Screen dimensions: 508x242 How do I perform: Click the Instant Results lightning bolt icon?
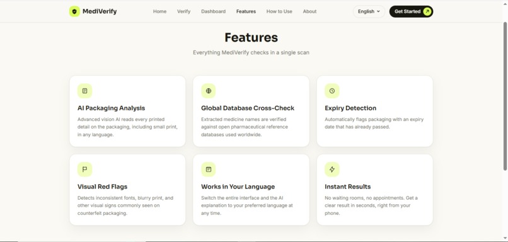pos(332,170)
